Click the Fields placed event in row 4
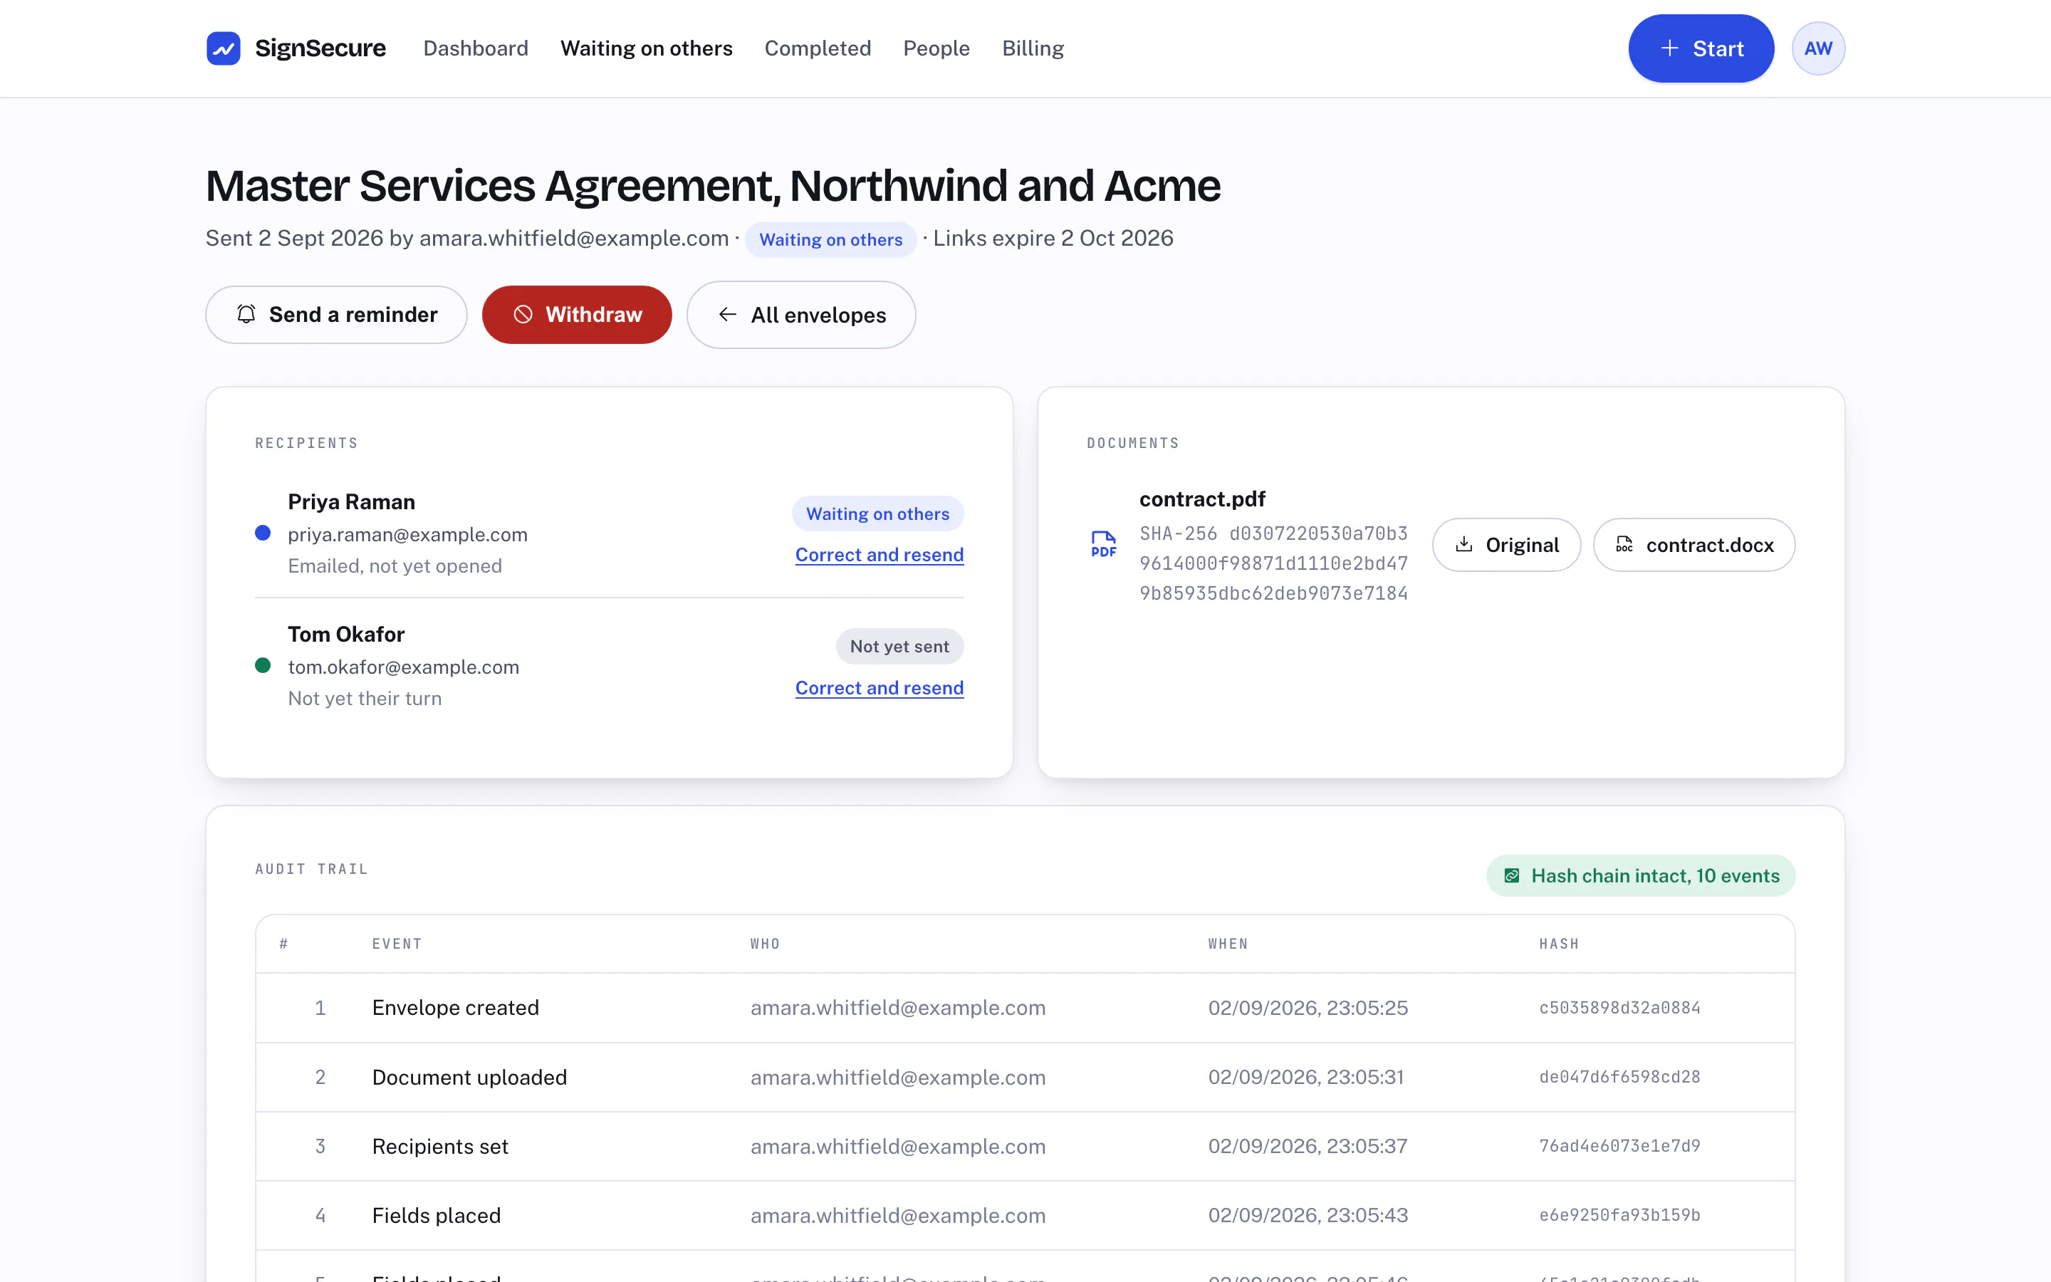The width and height of the screenshot is (2051, 1282). (437, 1215)
